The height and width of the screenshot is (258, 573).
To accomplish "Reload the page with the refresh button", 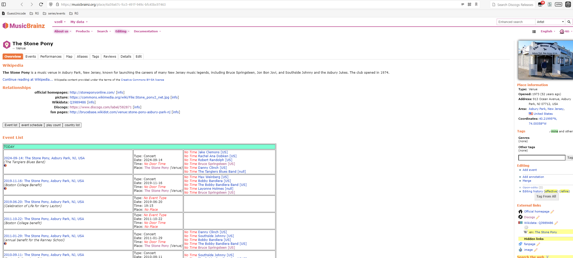I will pyautogui.click(x=41, y=4).
